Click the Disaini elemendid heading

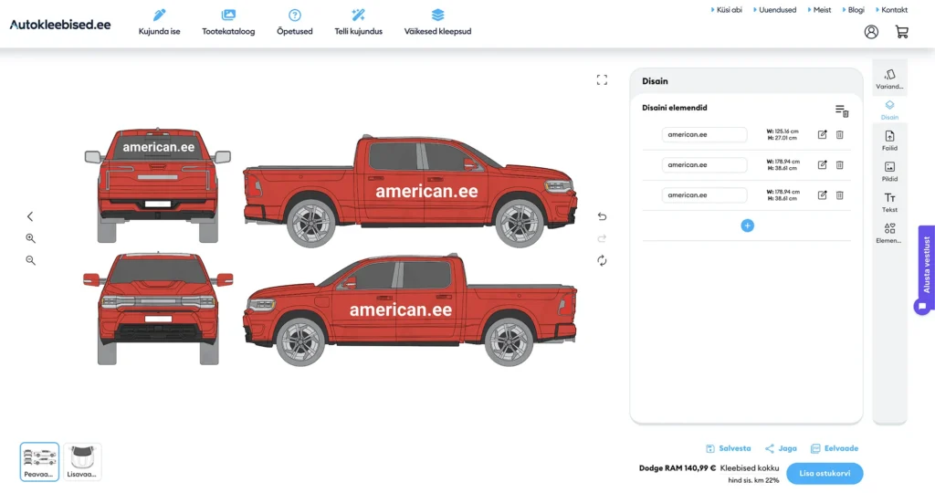click(675, 108)
